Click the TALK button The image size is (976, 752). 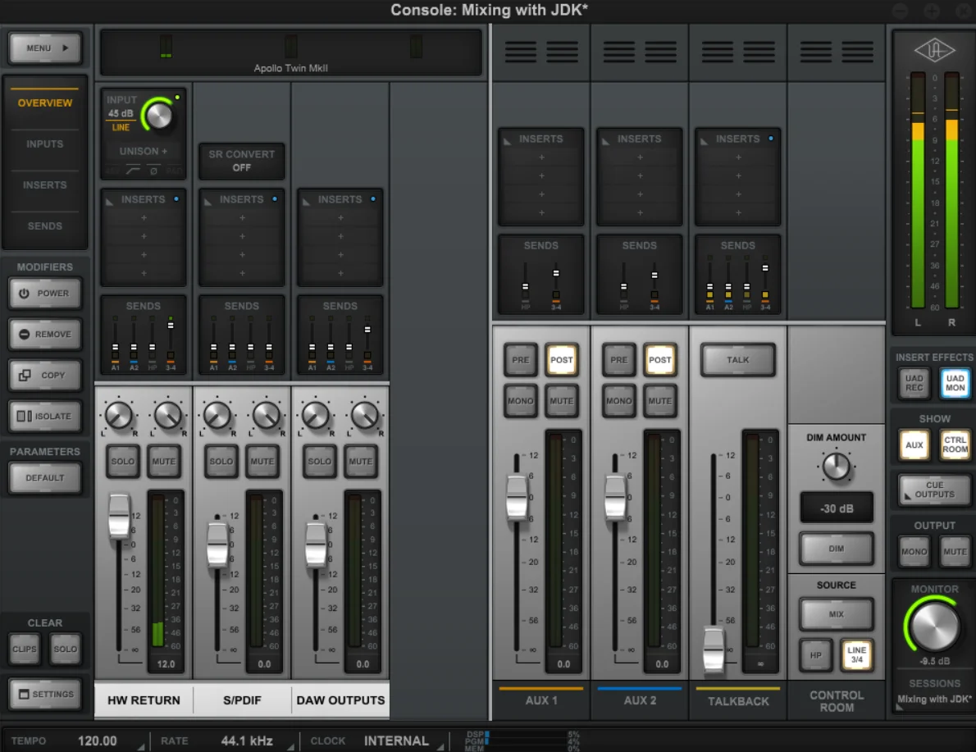coord(737,360)
